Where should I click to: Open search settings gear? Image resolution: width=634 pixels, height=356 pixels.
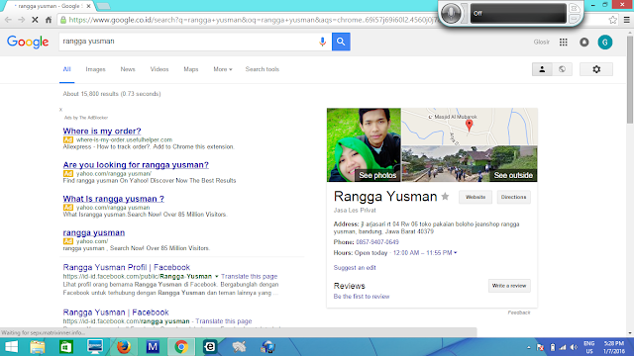coord(596,69)
